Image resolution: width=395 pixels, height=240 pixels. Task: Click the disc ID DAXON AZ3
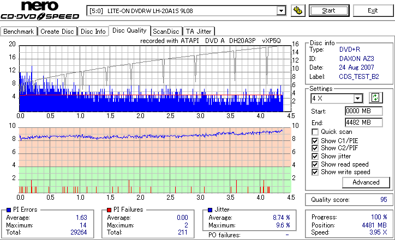click(x=356, y=59)
